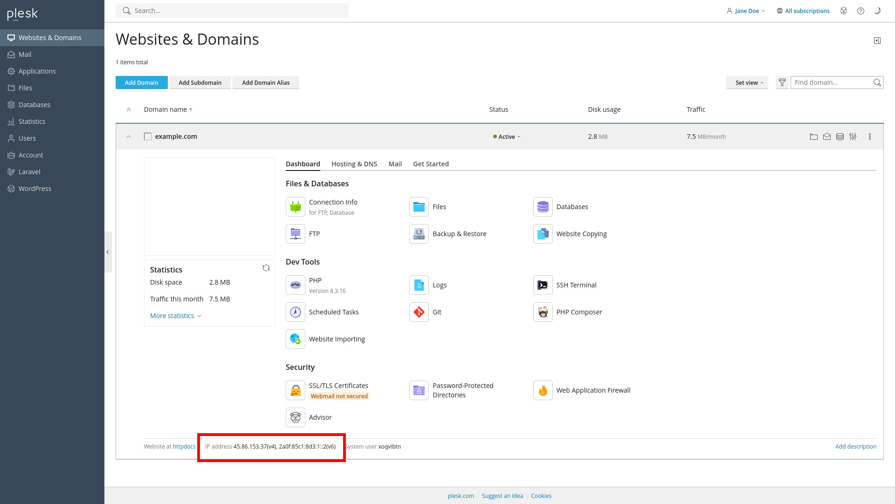The width and height of the screenshot is (895, 504).
Task: Open the filter funnel icon
Action: pyautogui.click(x=782, y=82)
